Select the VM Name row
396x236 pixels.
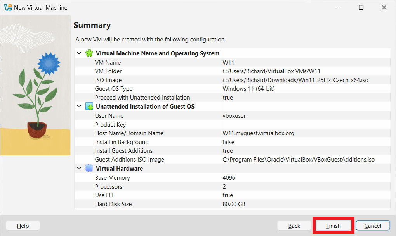[108, 63]
